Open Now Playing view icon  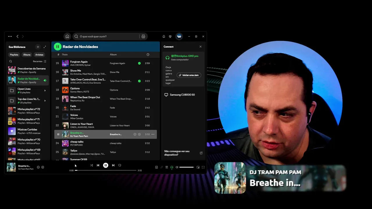156,167
